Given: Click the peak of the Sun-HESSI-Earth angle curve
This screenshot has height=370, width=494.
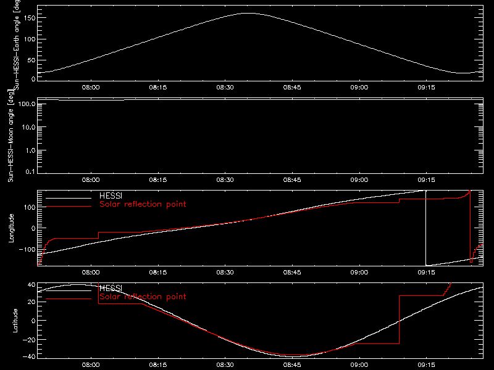Looking at the screenshot, I should coord(249,13).
